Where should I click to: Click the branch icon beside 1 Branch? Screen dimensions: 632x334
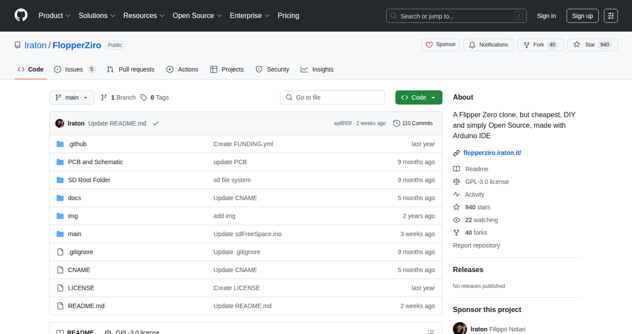click(x=104, y=97)
